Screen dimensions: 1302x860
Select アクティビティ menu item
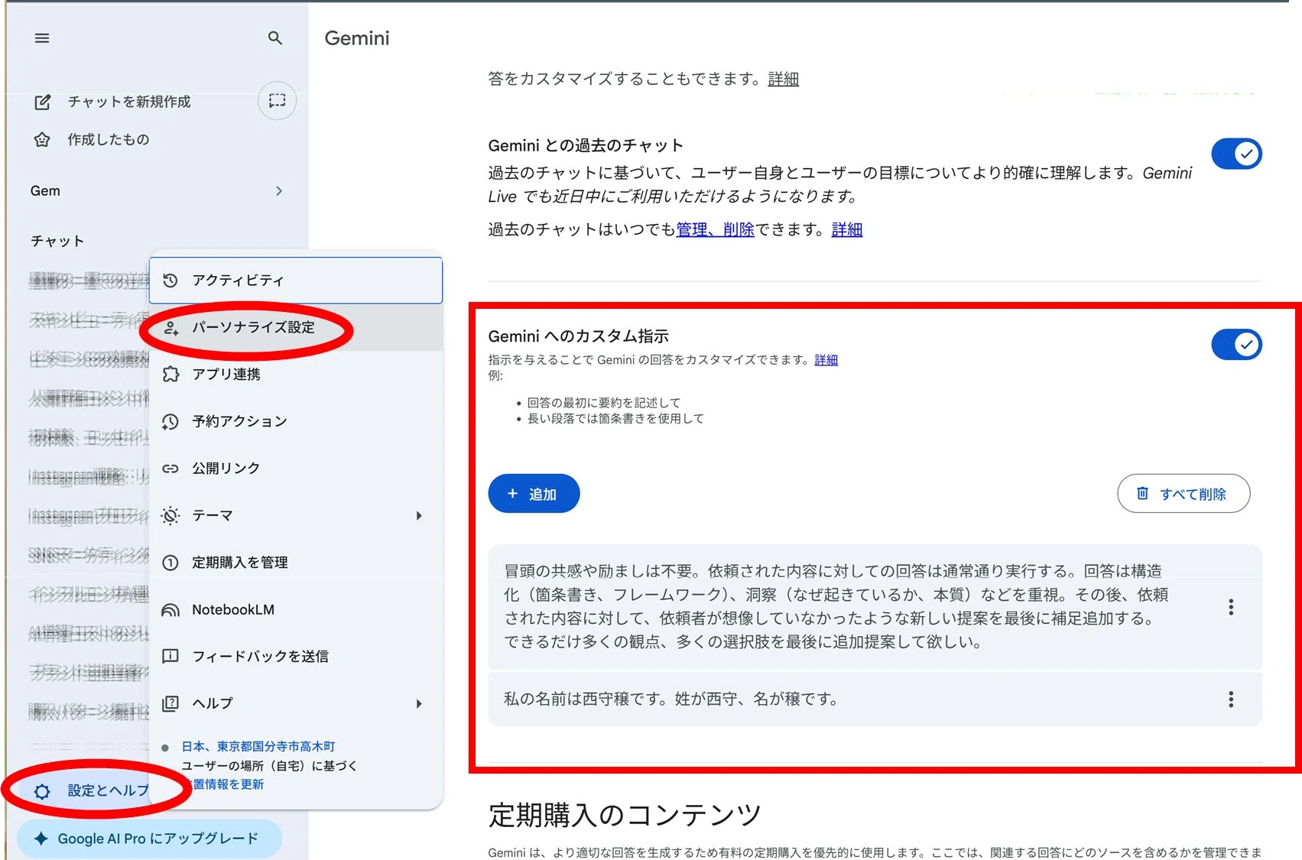[296, 281]
